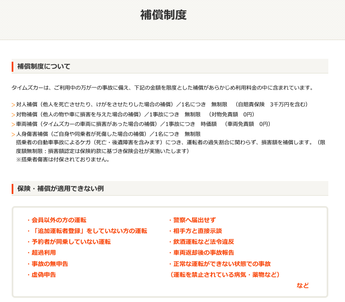Viewport: 345px width, 302px height.
Task: Click the orange arrow before 対物補償
Action: [x=13, y=115]
